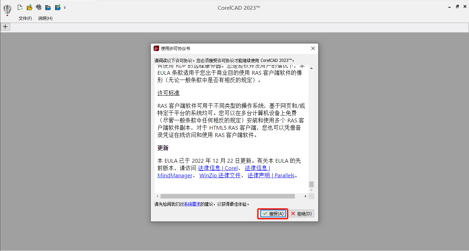Click the horizontal scrollbar left arrow

point(158,196)
